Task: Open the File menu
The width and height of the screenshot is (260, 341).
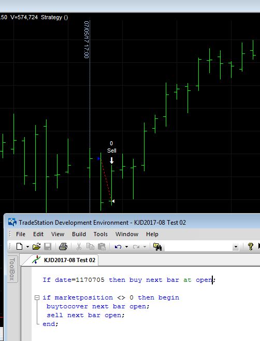Action: click(21, 234)
